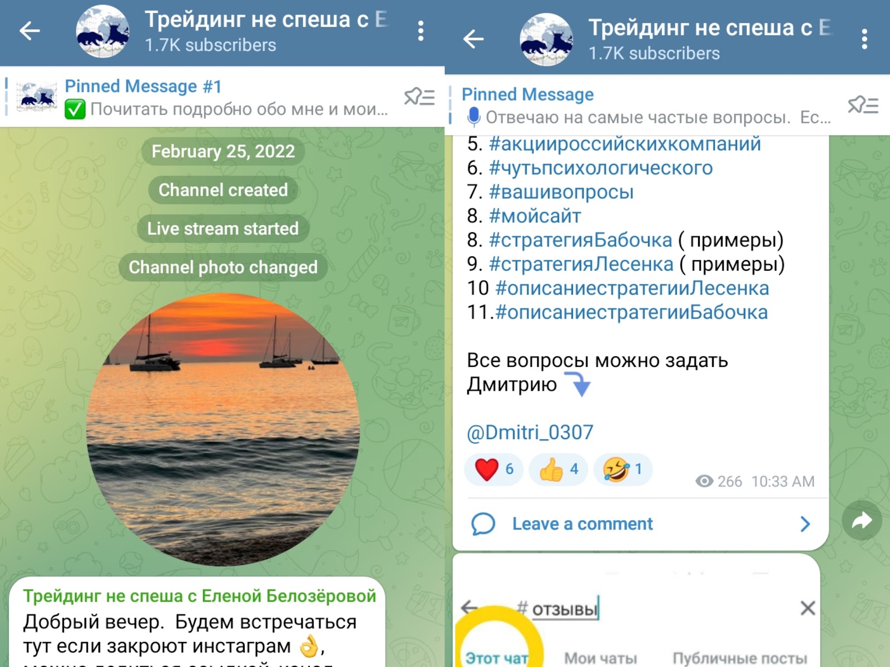Clear search with the X icon
The height and width of the screenshot is (667, 890).
tap(808, 608)
